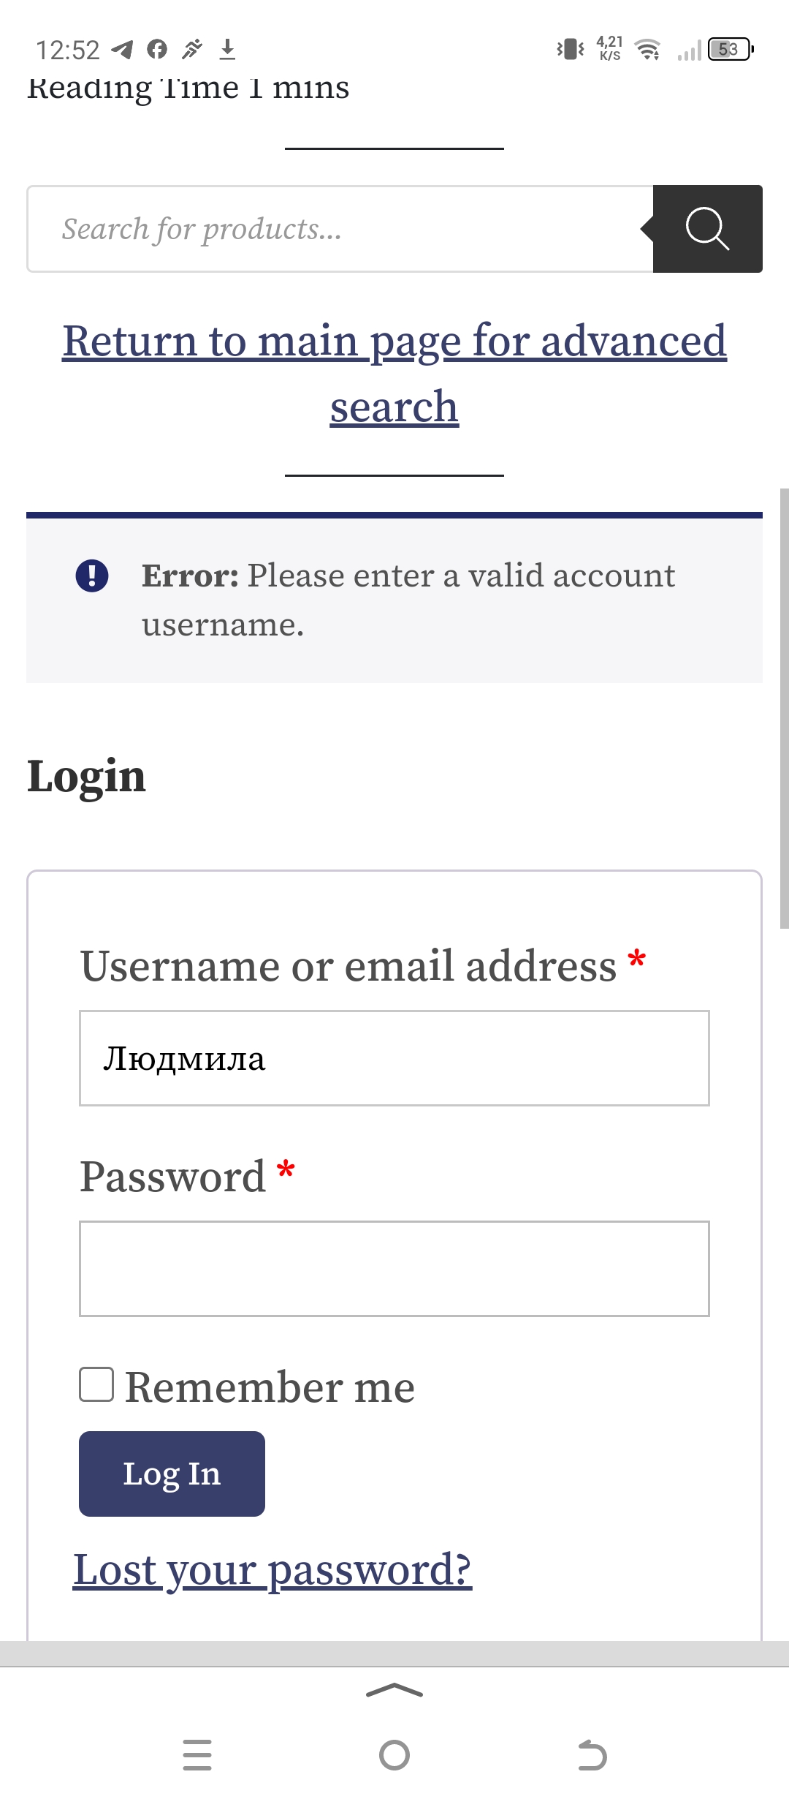This screenshot has width=789, height=1799.
Task: Open the recent apps menu button
Action: (197, 1755)
